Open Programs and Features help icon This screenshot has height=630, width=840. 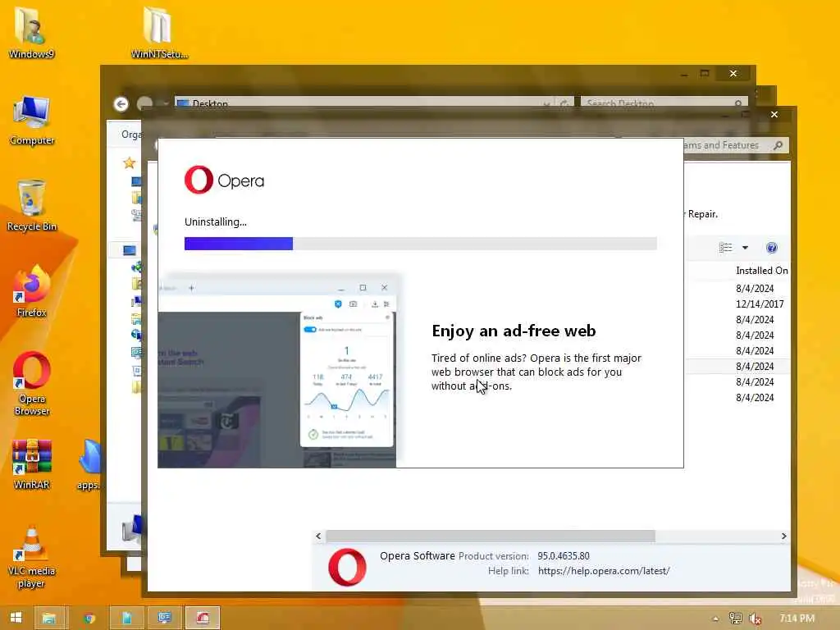(771, 248)
